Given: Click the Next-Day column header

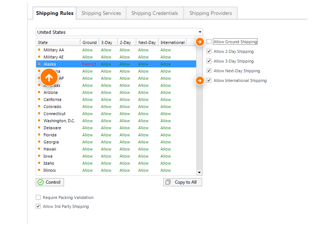Looking at the screenshot, I should (147, 42).
